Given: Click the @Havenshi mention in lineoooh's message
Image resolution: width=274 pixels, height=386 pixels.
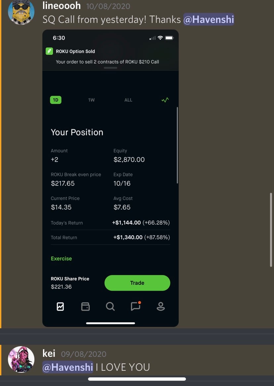Looking at the screenshot, I should [x=209, y=20].
